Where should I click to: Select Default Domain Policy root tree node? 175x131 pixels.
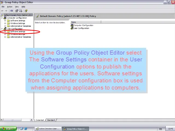(x=18, y=15)
